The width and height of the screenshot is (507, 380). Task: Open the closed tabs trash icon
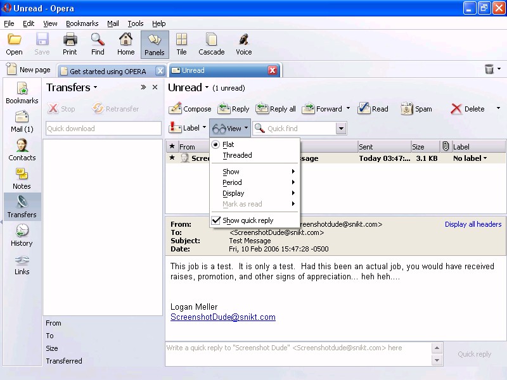(x=489, y=70)
